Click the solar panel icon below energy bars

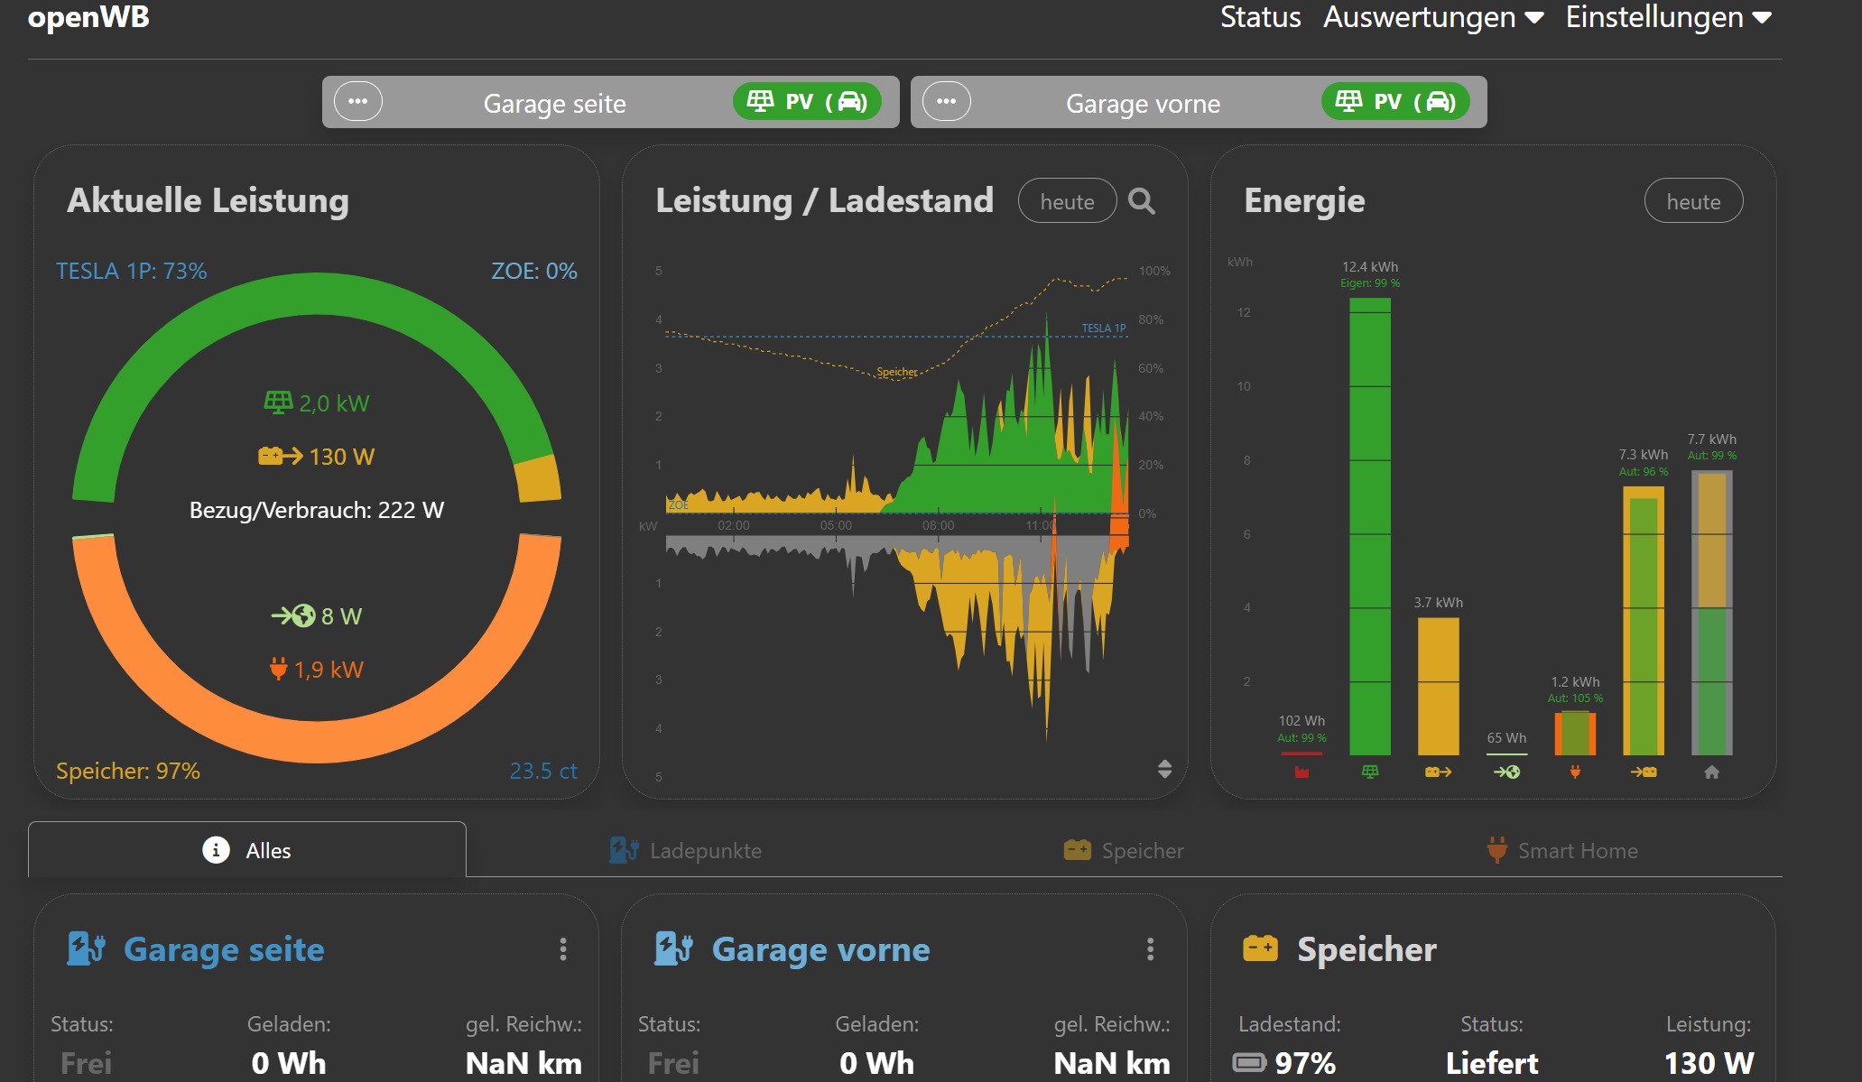click(1370, 772)
